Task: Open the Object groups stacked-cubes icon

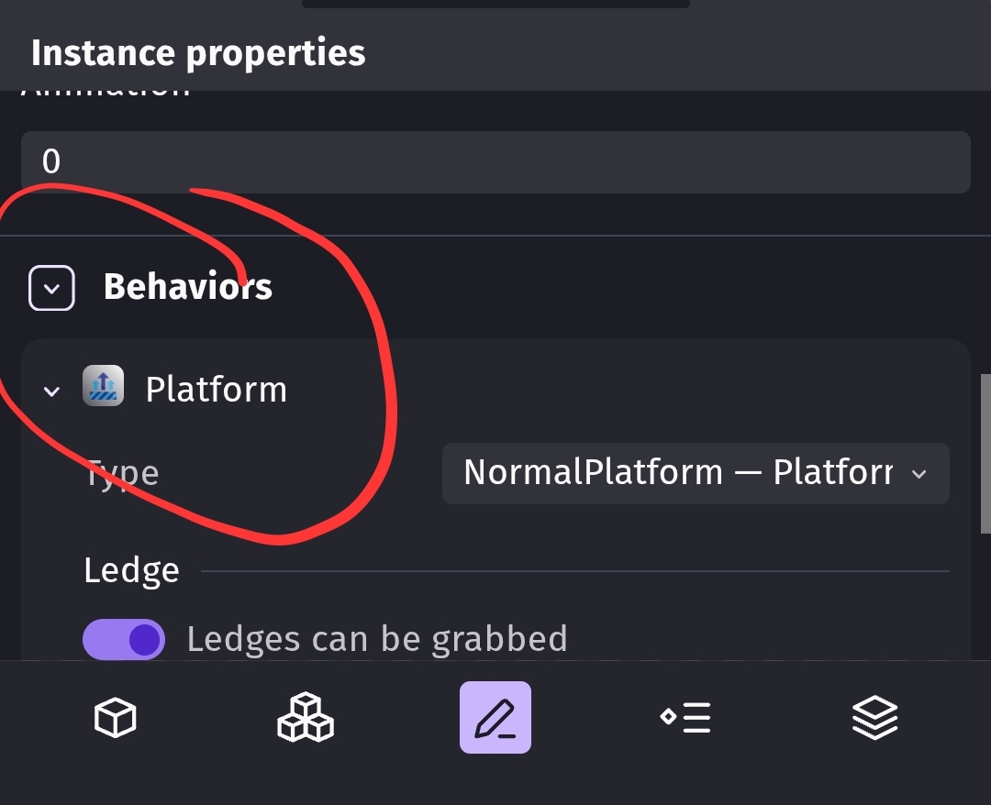Action: [306, 717]
